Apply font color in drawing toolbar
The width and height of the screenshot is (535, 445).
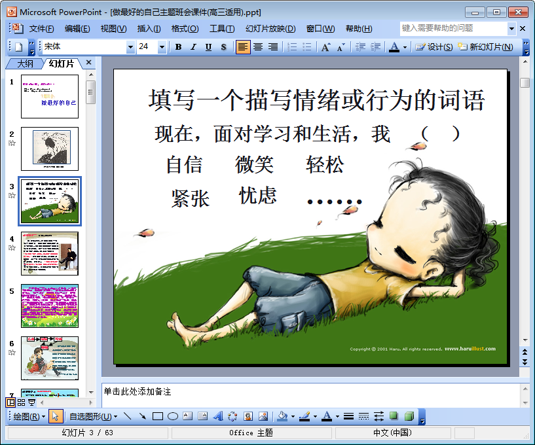coord(327,416)
